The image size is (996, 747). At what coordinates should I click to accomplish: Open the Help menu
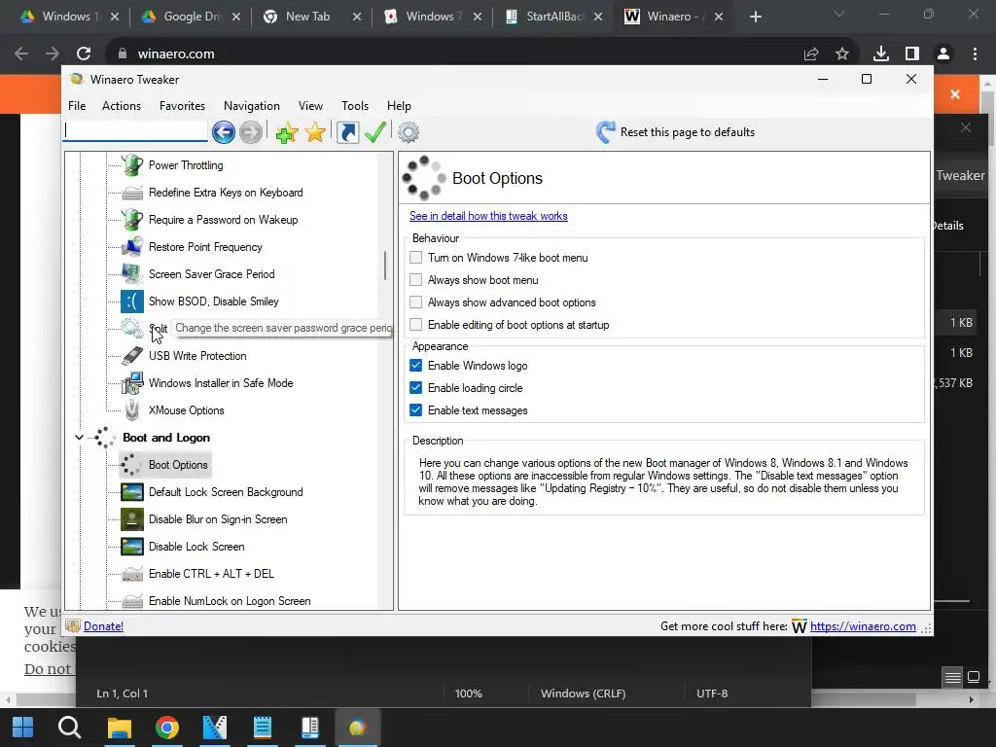[399, 105]
